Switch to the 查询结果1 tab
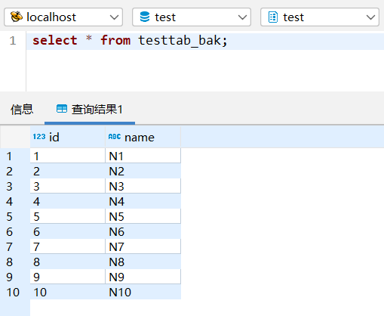Viewport: 384px width, 316px height. click(x=90, y=110)
